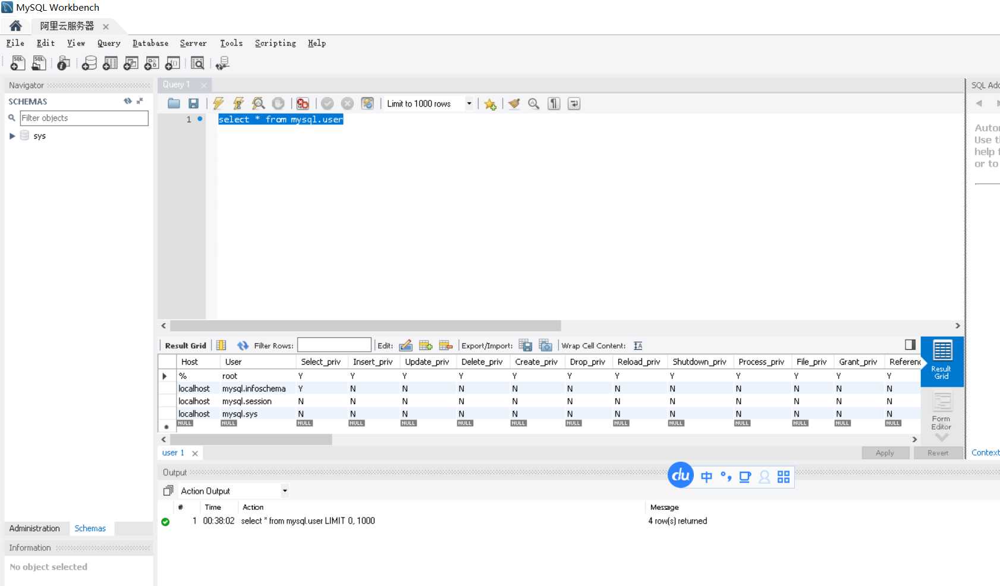Open the Edit menu
Viewport: 1000px width, 586px height.
46,43
